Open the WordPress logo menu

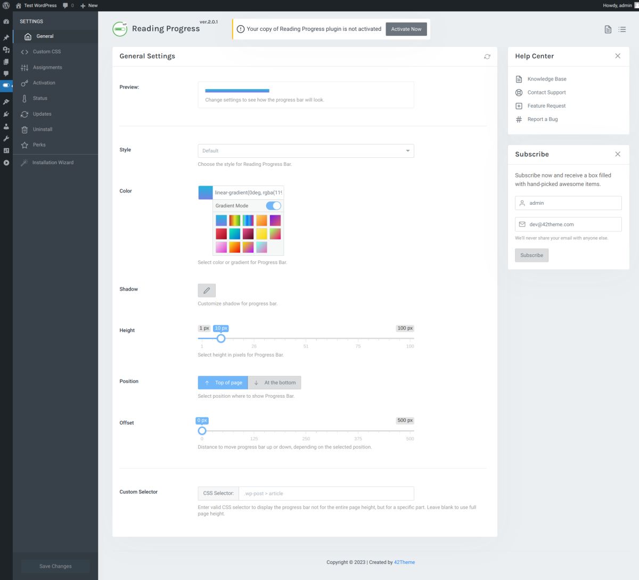pyautogui.click(x=6, y=5)
